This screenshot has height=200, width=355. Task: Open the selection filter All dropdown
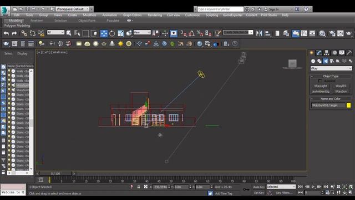[55, 32]
